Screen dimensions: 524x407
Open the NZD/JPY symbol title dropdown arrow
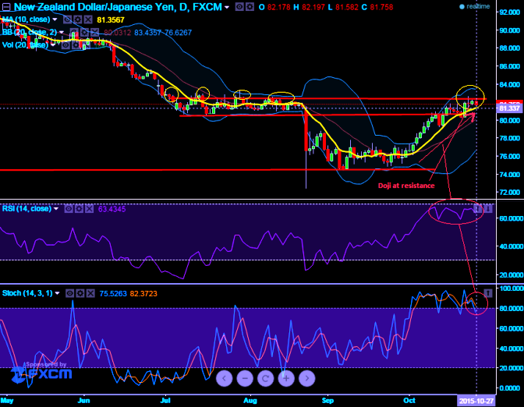coord(227,7)
